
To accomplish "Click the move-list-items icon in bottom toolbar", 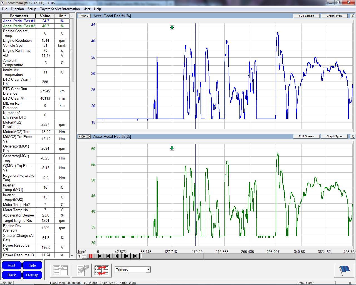I will 60,271.
